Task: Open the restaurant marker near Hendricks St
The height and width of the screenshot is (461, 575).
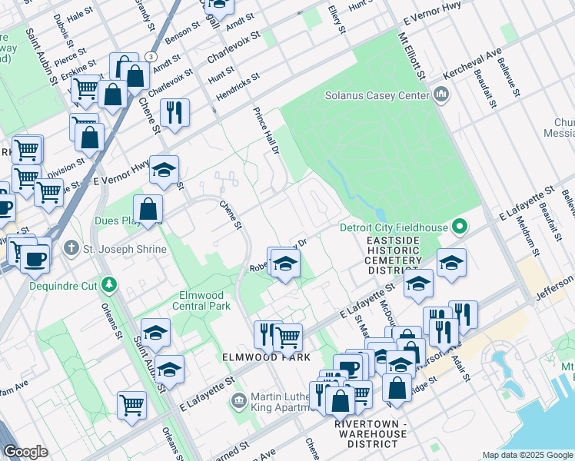Action: (175, 113)
